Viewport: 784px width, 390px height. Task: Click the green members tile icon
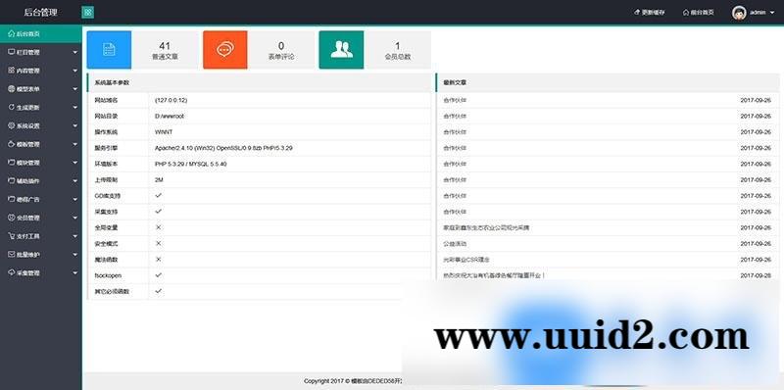click(341, 50)
